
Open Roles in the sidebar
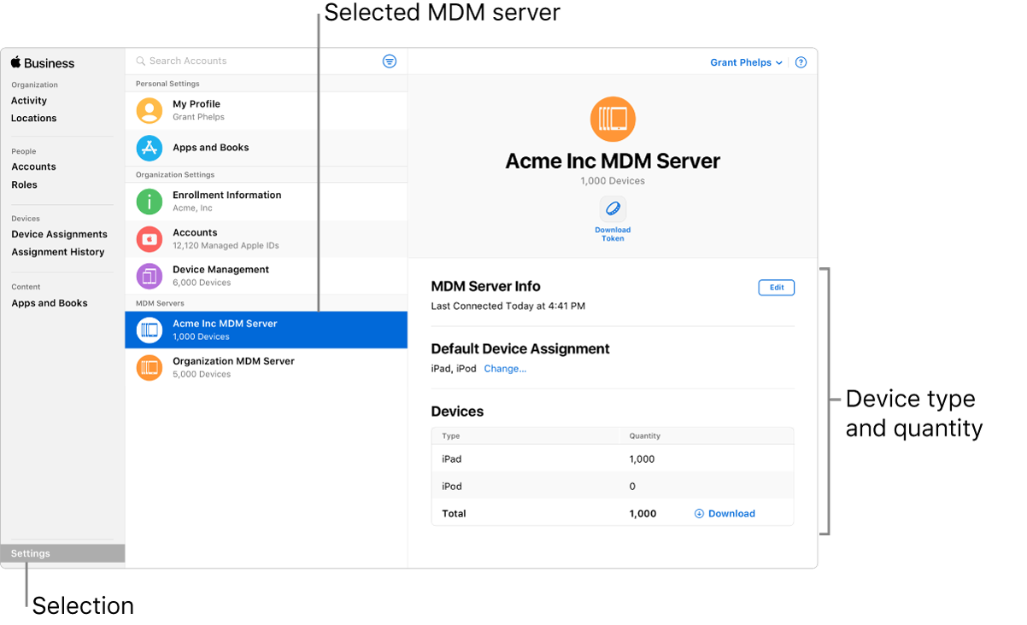[x=24, y=185]
